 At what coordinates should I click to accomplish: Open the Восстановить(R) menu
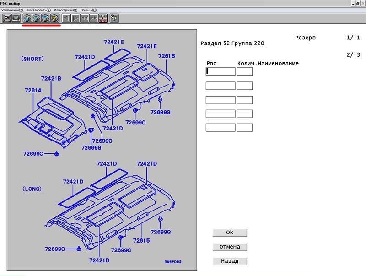(38, 10)
